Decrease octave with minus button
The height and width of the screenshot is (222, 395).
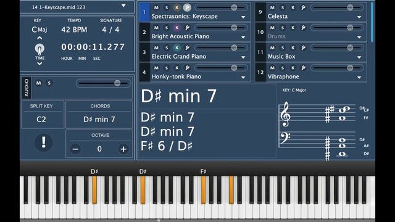click(x=75, y=149)
